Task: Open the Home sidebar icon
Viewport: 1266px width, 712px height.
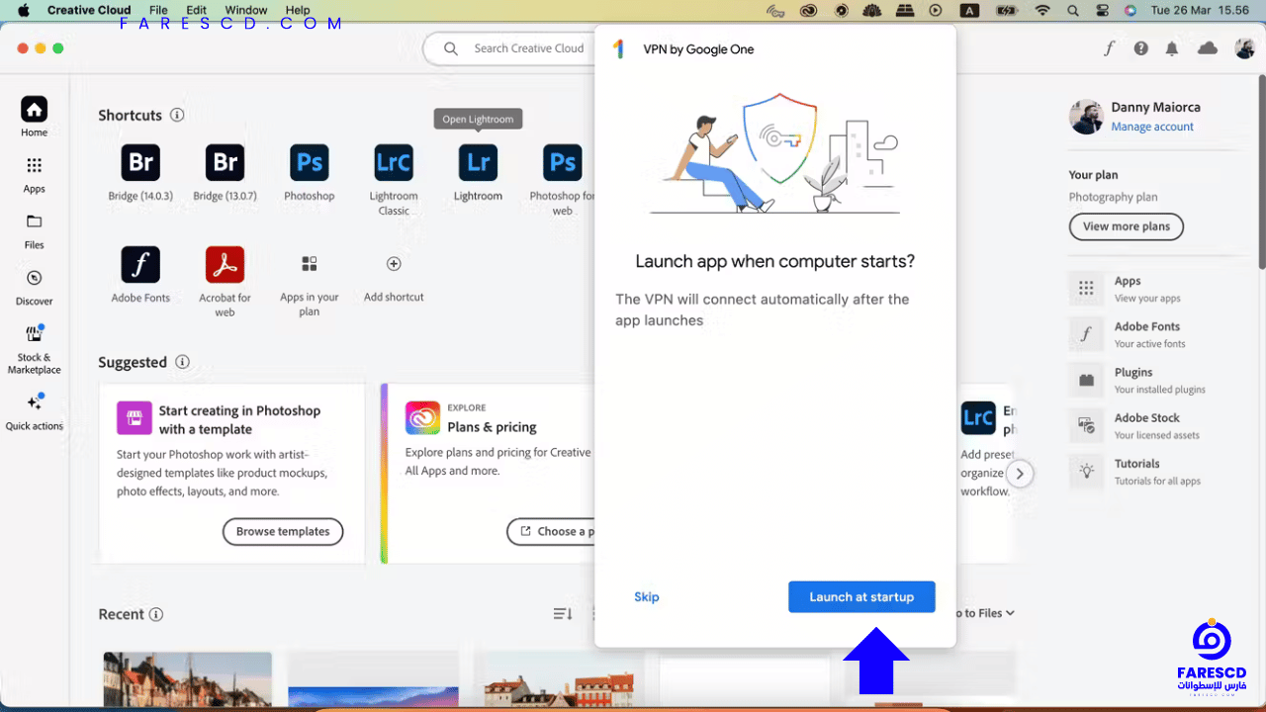Action: tap(34, 110)
